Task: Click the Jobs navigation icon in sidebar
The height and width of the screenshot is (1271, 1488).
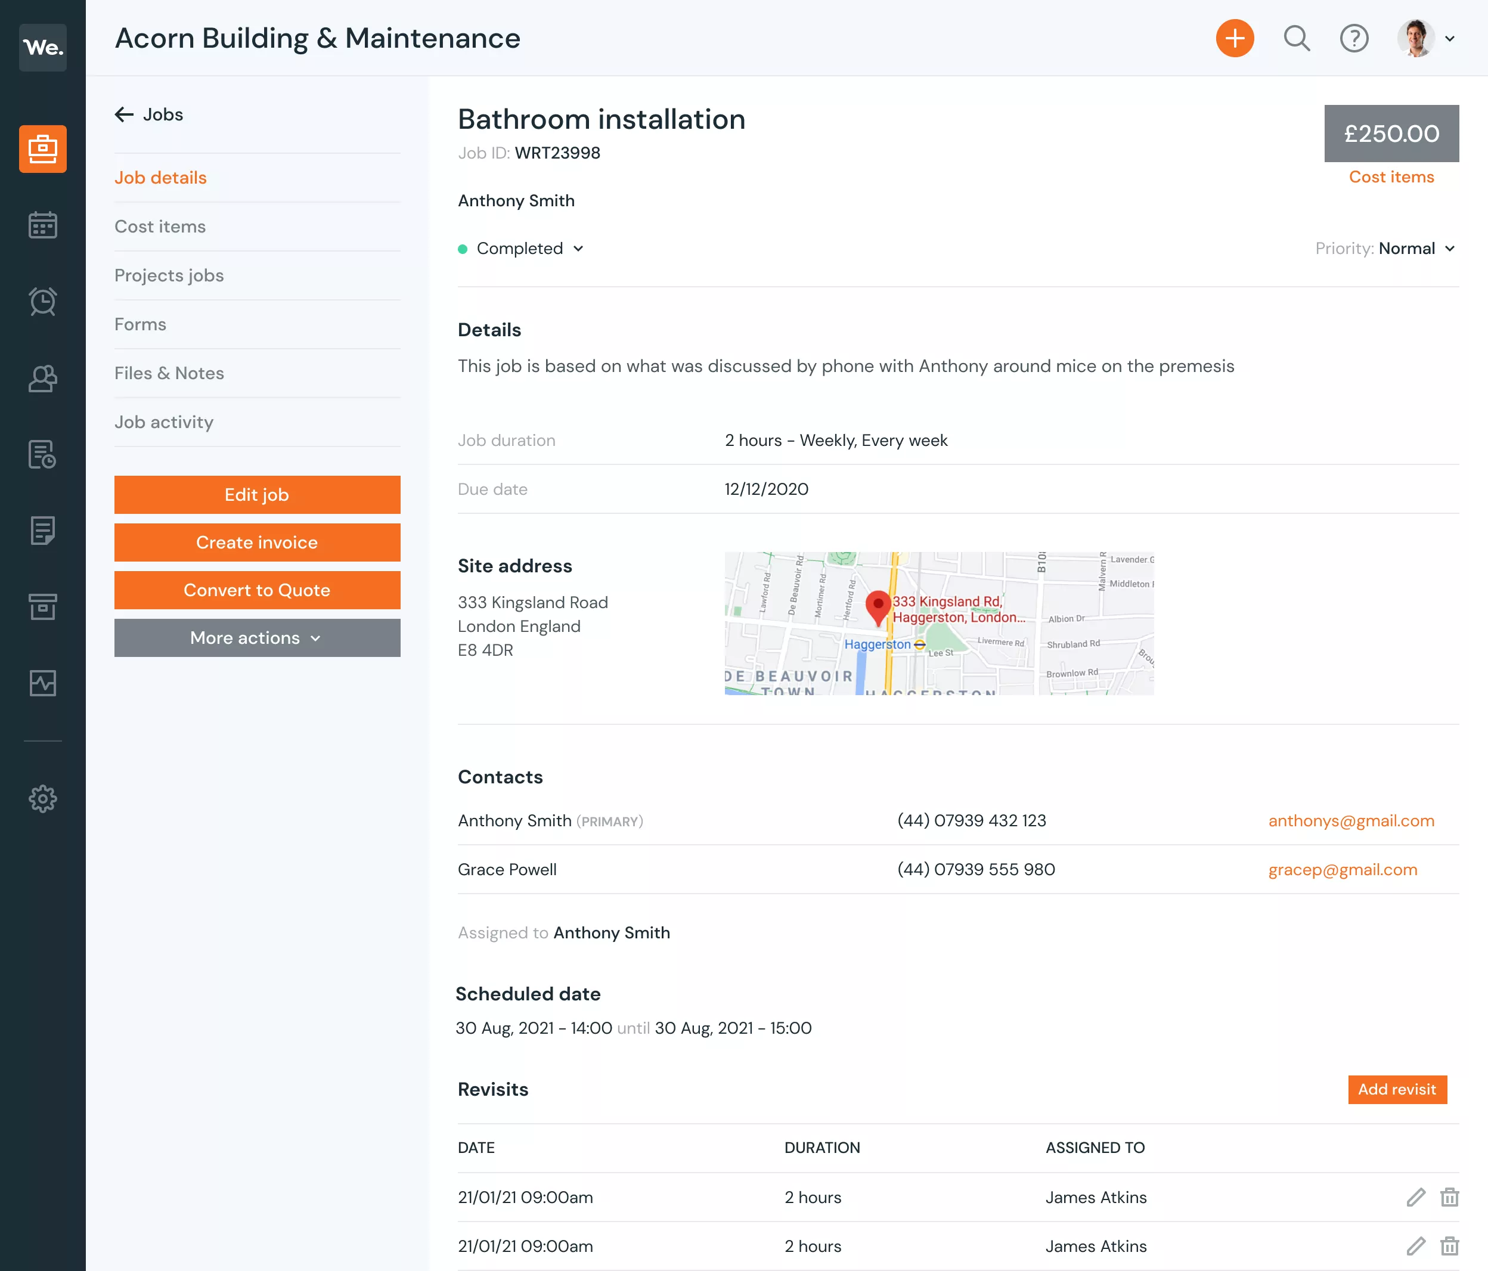Action: (x=43, y=147)
